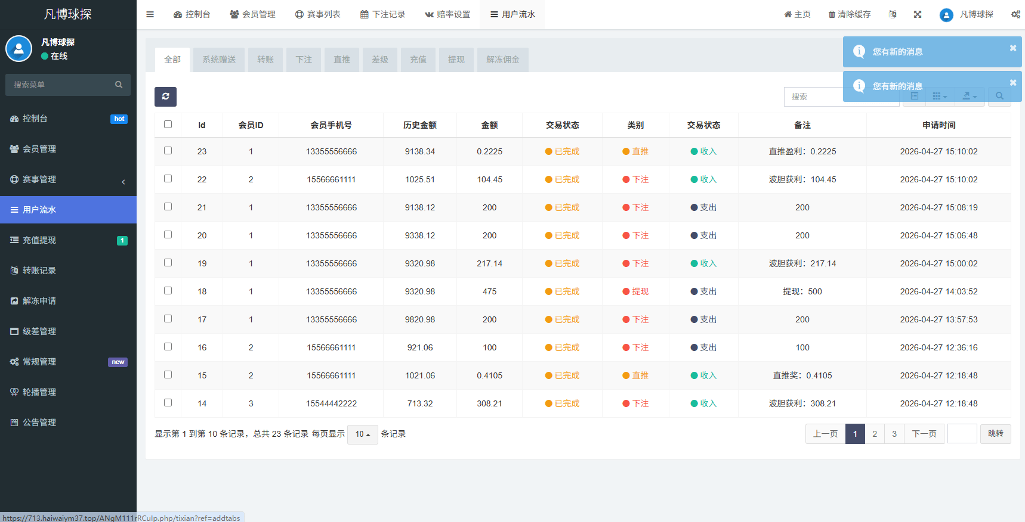This screenshot has height=522, width=1025.
Task: Switch to 控制台 top tab
Action: pos(192,14)
